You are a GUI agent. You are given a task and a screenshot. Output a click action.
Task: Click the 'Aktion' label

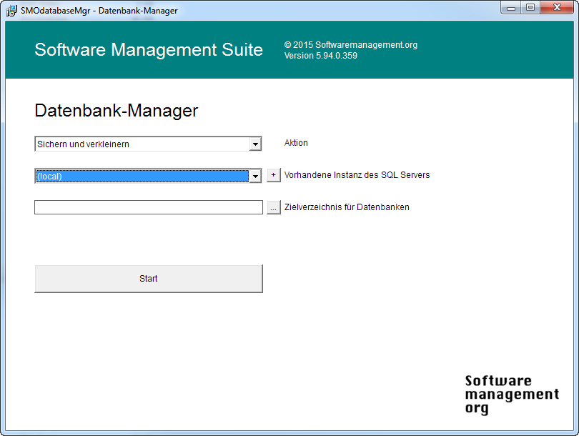[x=296, y=143]
